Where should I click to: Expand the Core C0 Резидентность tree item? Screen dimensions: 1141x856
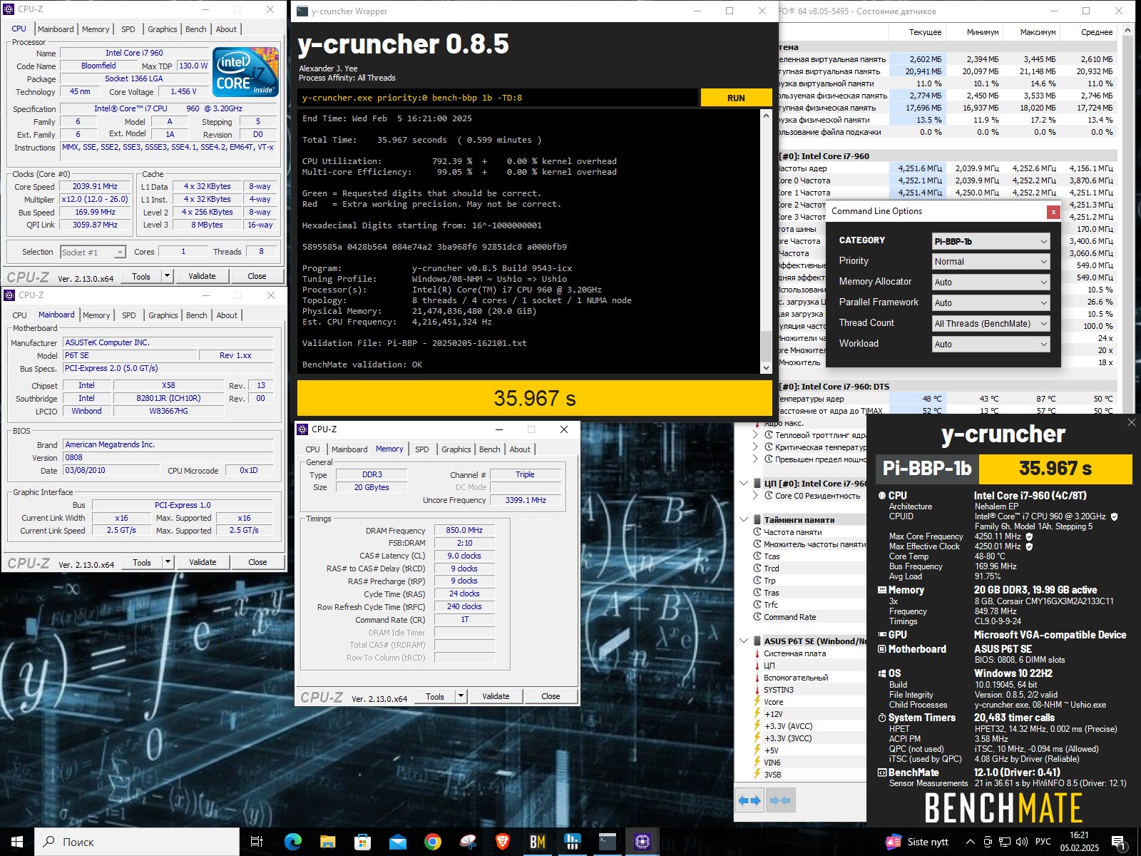(x=756, y=496)
